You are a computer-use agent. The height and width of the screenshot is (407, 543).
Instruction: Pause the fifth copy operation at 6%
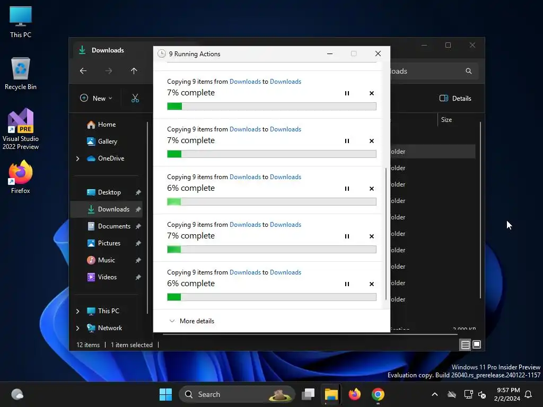tap(347, 284)
